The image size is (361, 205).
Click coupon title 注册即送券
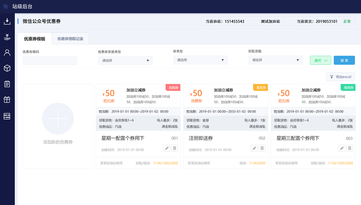pyautogui.click(x=201, y=138)
